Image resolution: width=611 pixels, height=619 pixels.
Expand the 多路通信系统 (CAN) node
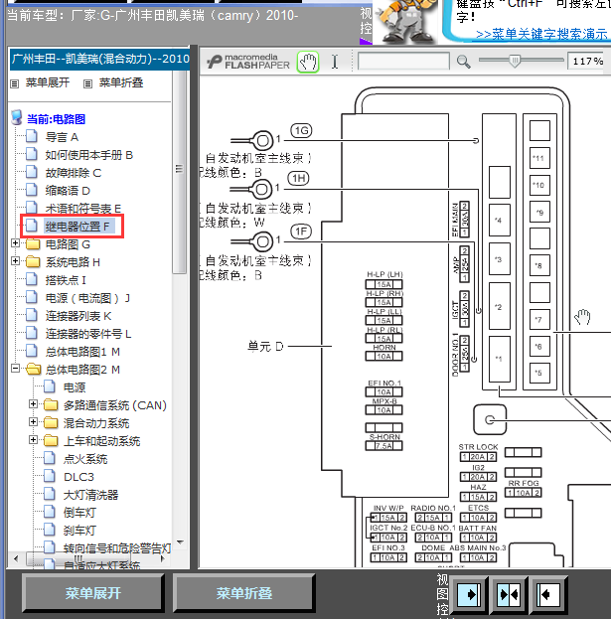(33, 403)
